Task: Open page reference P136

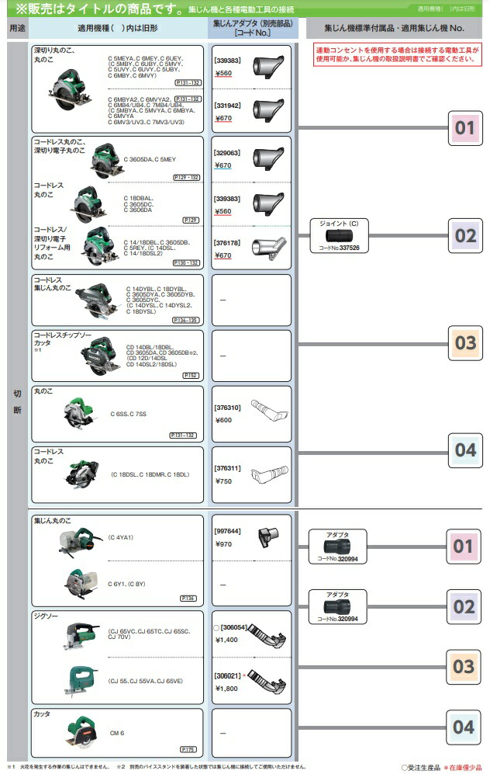Action: [191, 599]
